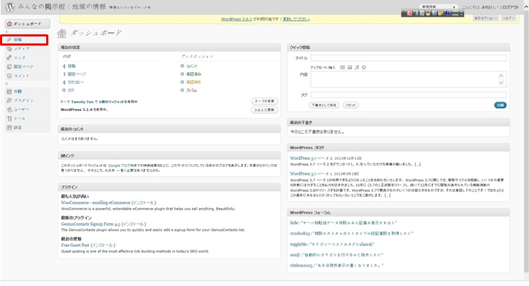Click the red IME toolbar icon
The width and height of the screenshot is (529, 286).
pos(409,13)
